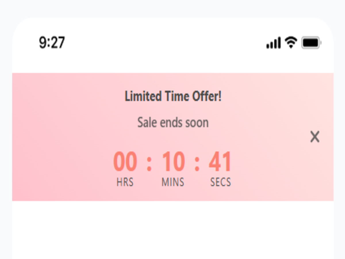Select the "Limited Time Offer!" heading
The height and width of the screenshot is (259, 345).
point(173,96)
